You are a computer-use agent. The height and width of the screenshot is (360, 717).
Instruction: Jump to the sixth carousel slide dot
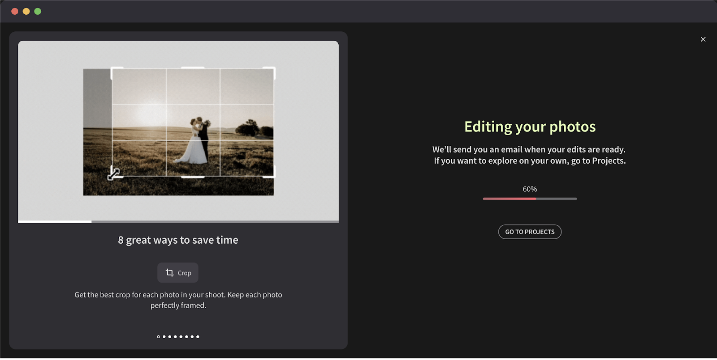186,337
